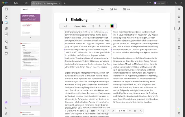The height and width of the screenshot is (117, 185).
Task: Open the Attachments paperclip panel
Action: point(6,114)
